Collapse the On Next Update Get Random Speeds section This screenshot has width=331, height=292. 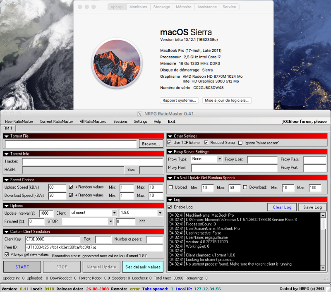click(170, 178)
